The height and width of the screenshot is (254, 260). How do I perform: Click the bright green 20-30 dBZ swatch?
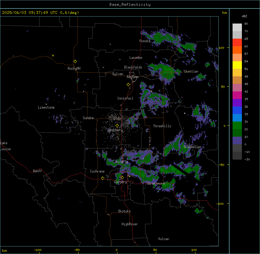(x=237, y=125)
